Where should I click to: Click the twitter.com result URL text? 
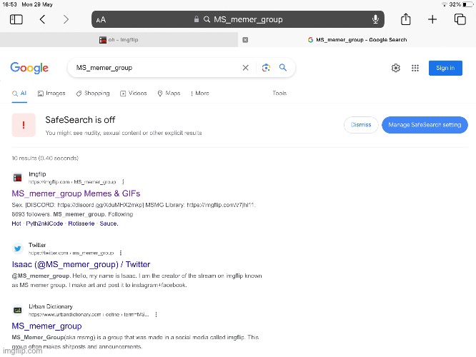tap(71, 253)
